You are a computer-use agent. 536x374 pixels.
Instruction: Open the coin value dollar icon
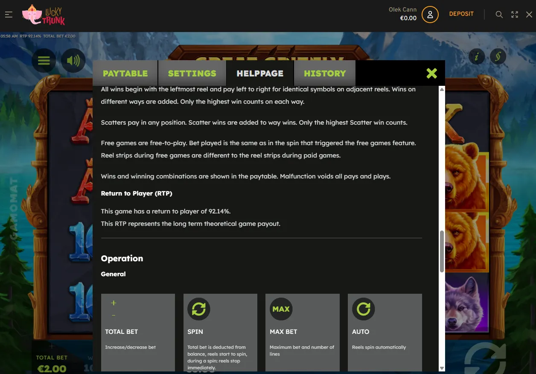498,56
